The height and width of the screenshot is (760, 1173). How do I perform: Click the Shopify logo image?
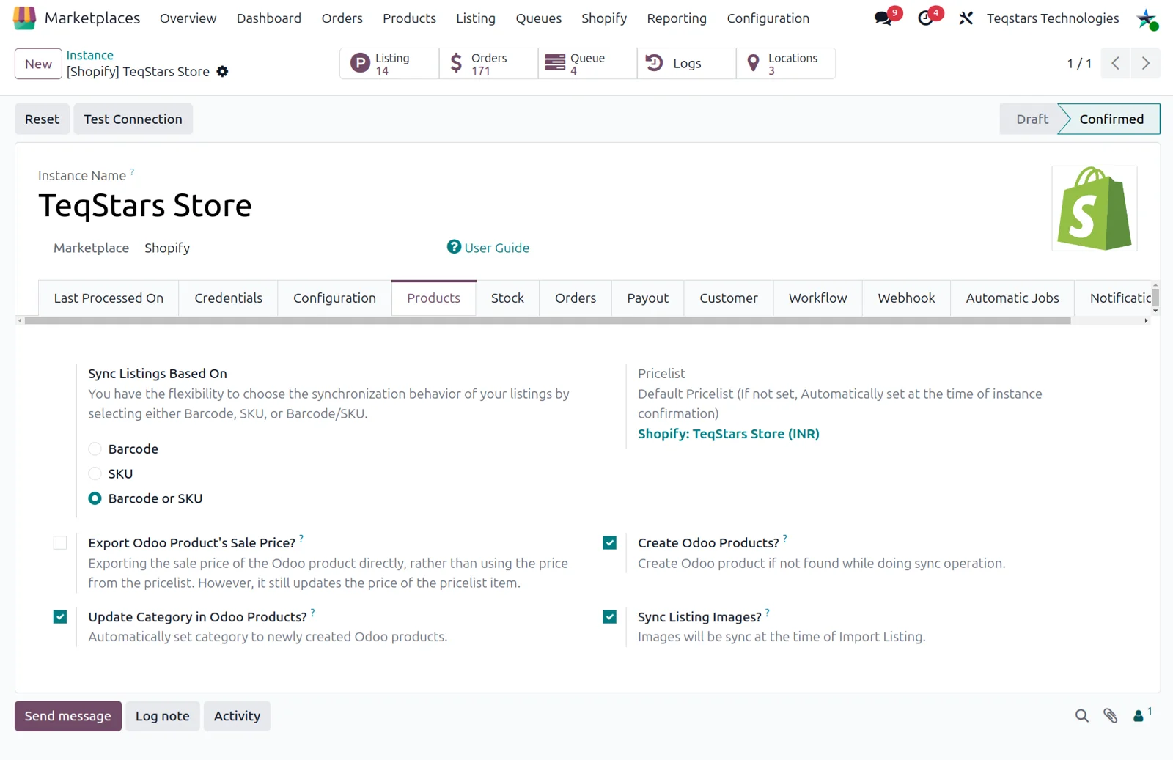1095,208
